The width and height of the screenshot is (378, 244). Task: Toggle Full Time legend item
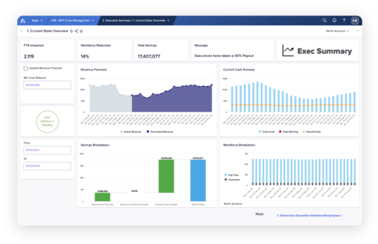coord(231,175)
